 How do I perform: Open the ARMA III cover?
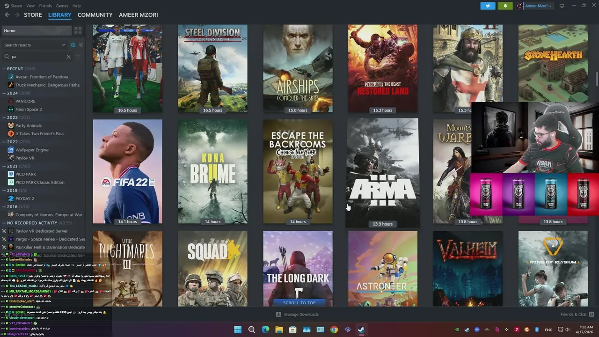point(383,173)
